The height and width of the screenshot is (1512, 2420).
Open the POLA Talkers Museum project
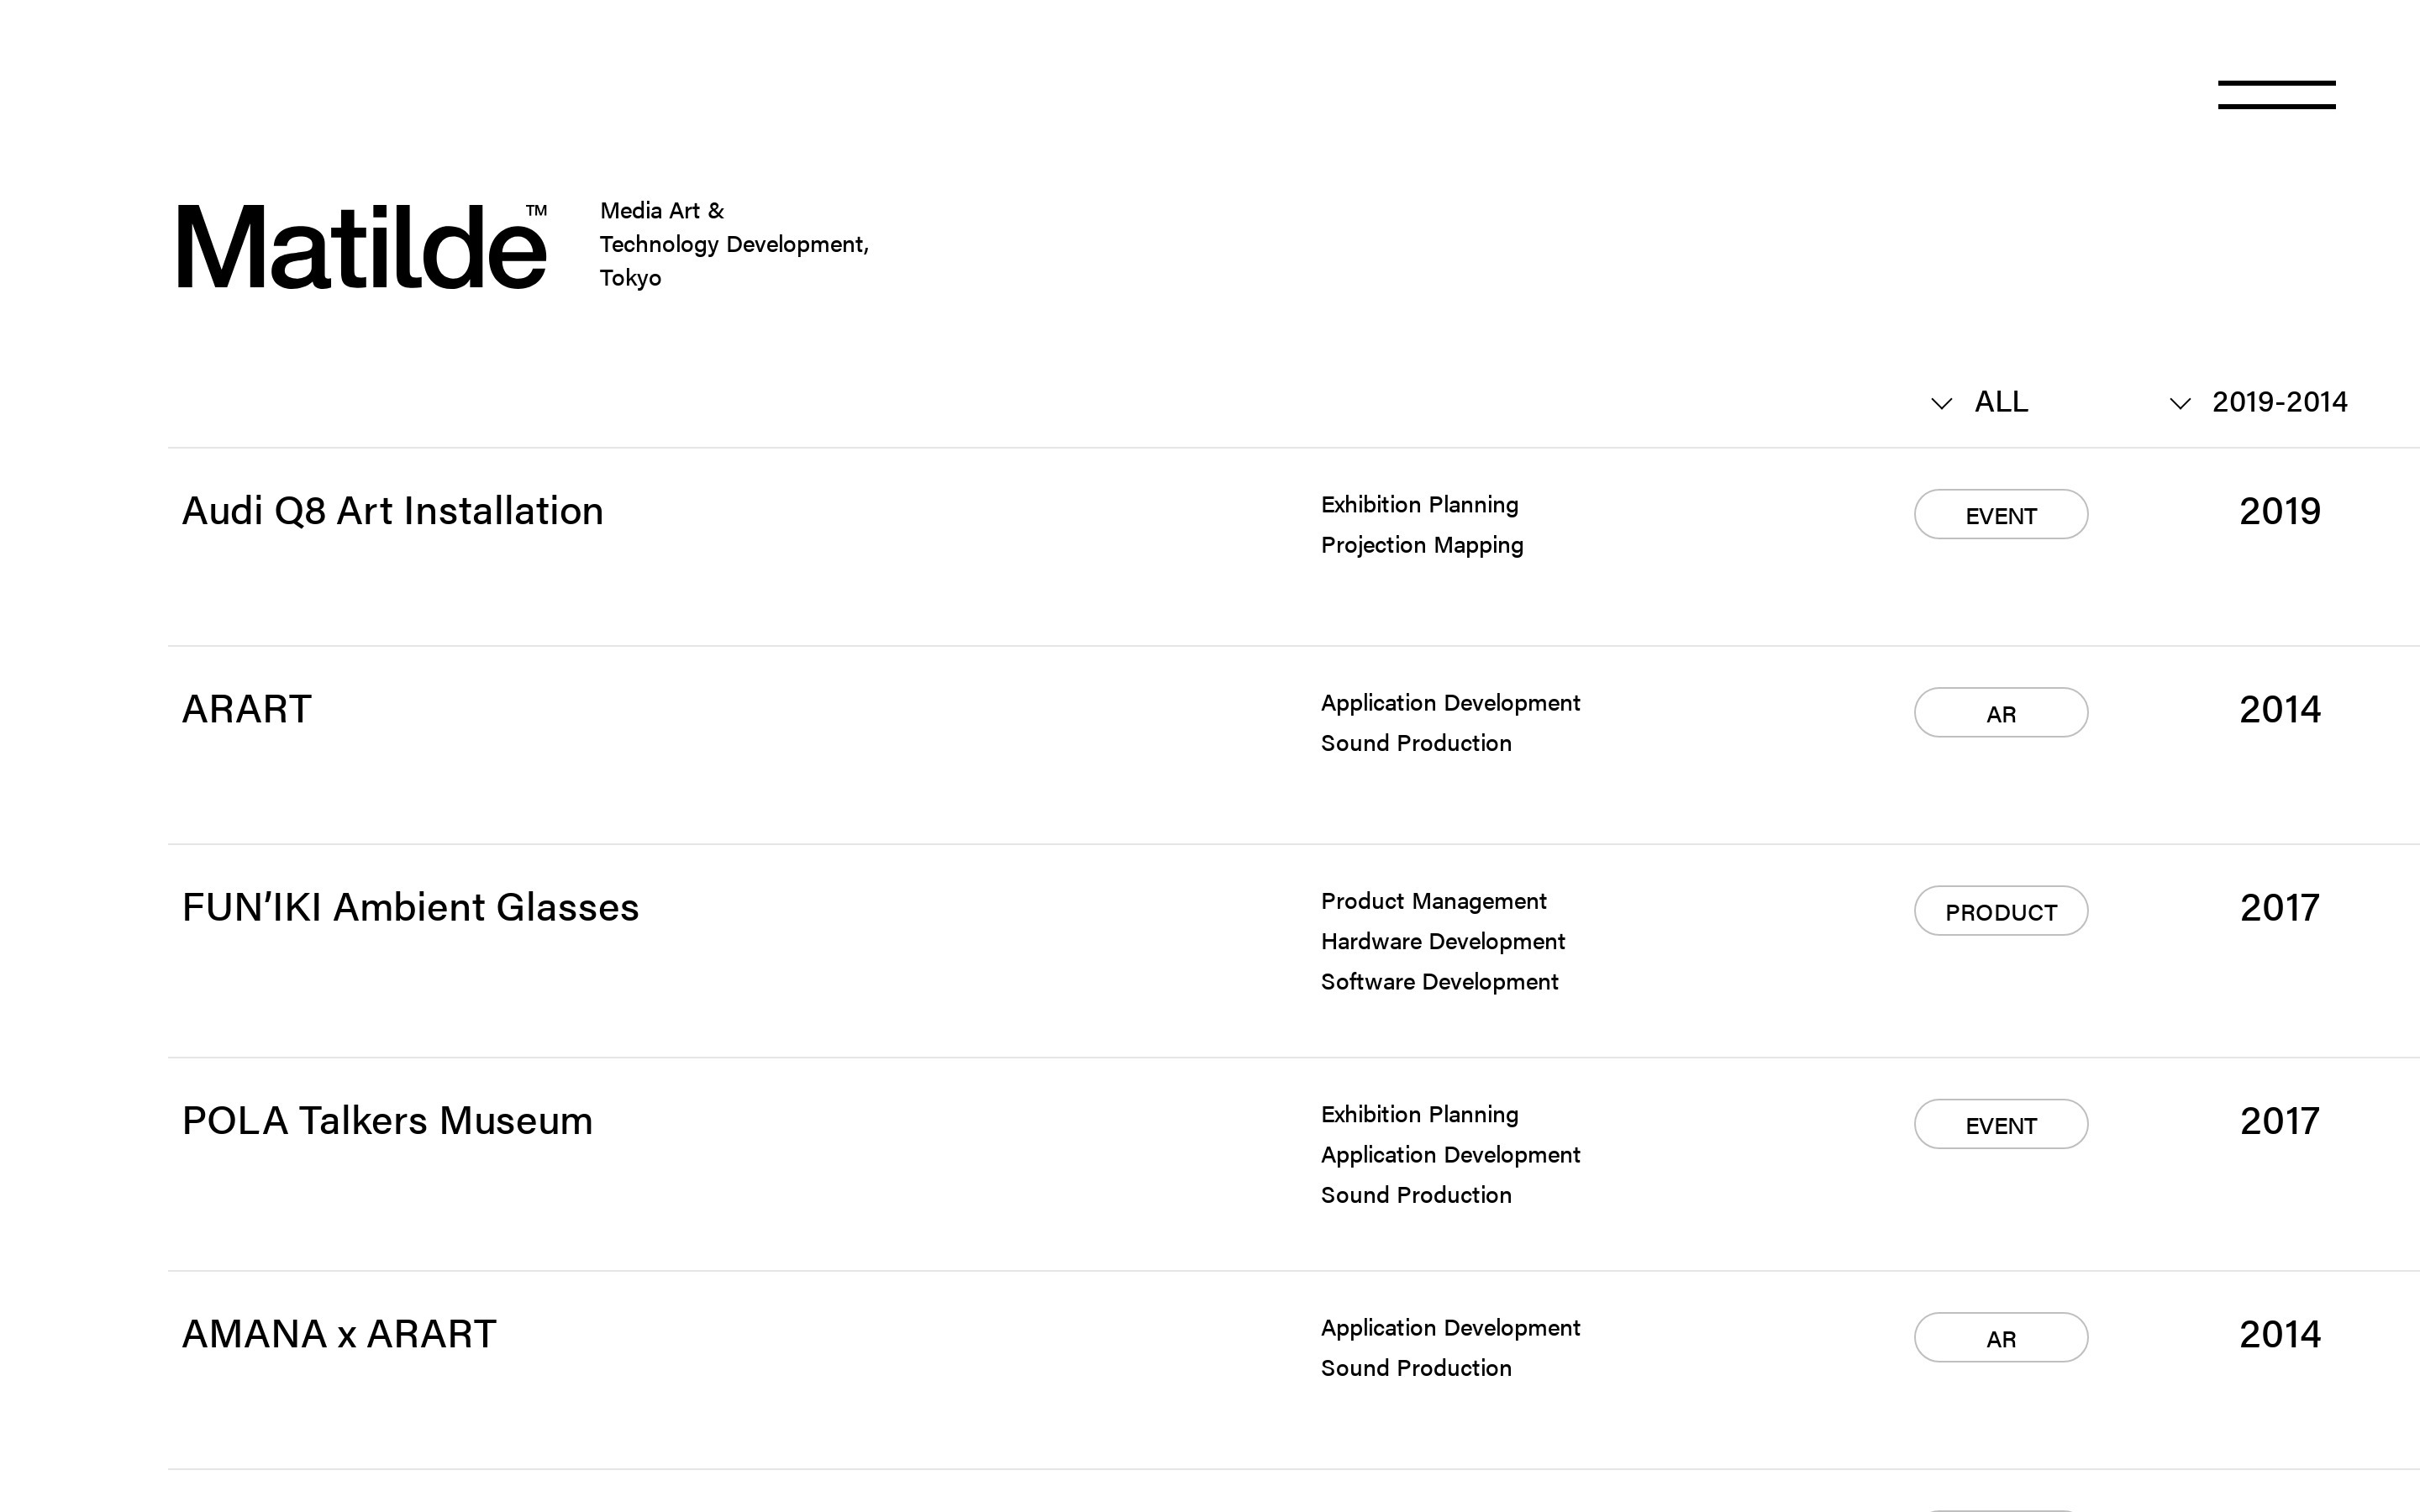click(x=387, y=1121)
